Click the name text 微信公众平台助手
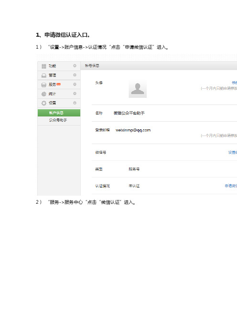 (x=129, y=113)
